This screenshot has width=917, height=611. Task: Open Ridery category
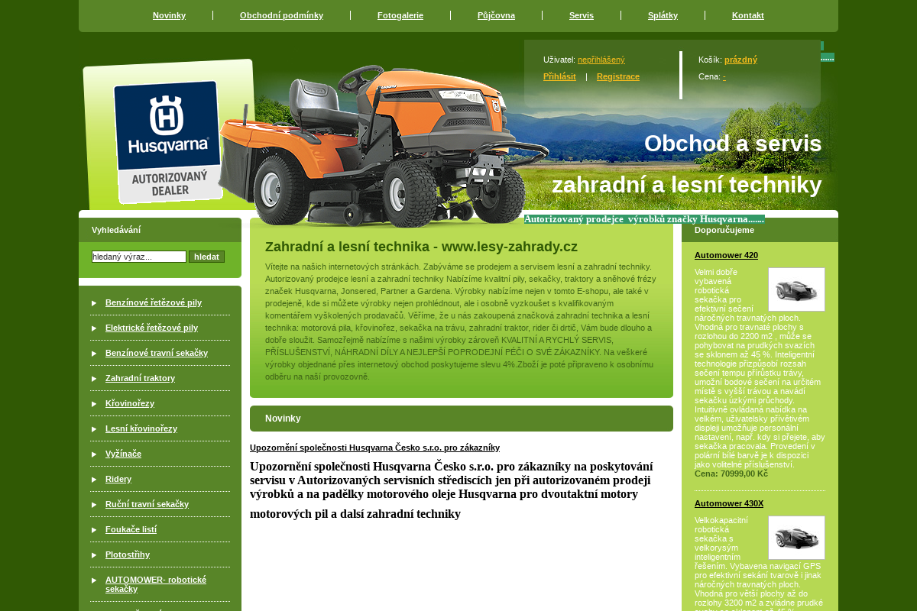pos(118,479)
